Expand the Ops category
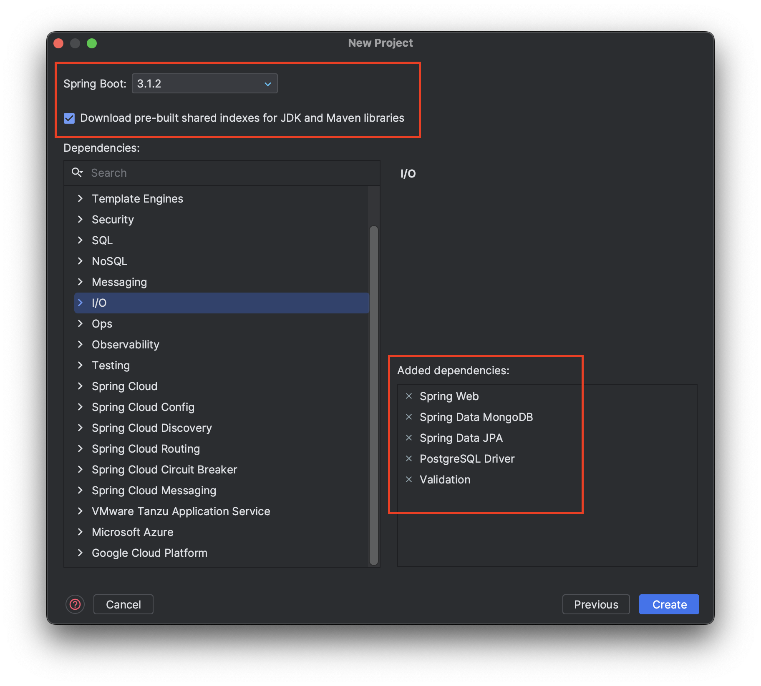This screenshot has height=686, width=761. pos(81,323)
